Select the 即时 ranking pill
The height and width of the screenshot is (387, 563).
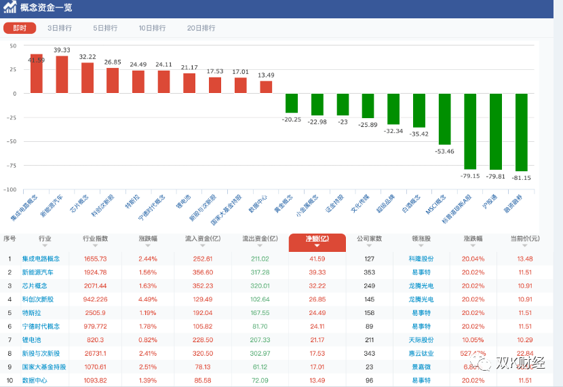(x=20, y=29)
